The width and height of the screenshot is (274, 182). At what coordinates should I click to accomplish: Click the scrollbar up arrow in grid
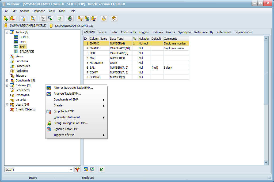[x=266, y=39]
